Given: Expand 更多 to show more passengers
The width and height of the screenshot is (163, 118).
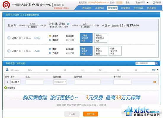Looking at the screenshot, I should 155,70.
